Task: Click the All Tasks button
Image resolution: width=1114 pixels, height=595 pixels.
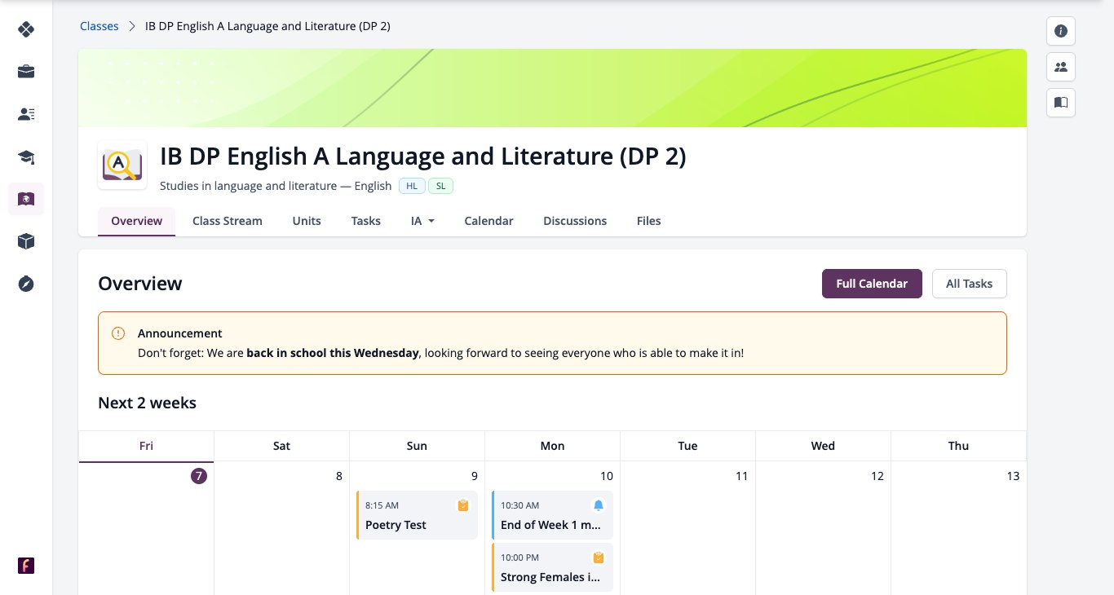Action: coord(969,284)
